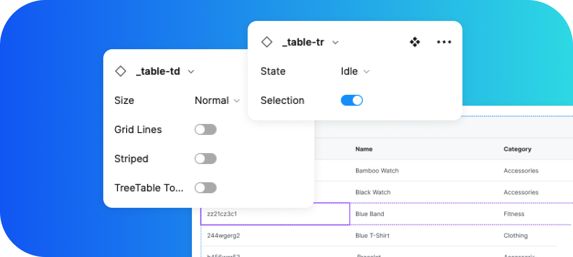Enable the TreeTable To... toggle
The height and width of the screenshot is (257, 573).
[x=206, y=188]
